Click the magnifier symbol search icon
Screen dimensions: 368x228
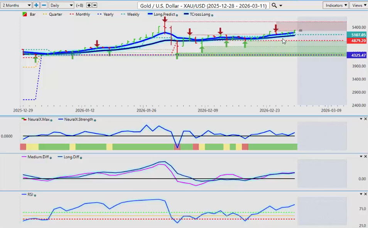click(x=274, y=5)
